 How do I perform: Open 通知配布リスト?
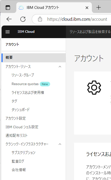tap(17, 136)
